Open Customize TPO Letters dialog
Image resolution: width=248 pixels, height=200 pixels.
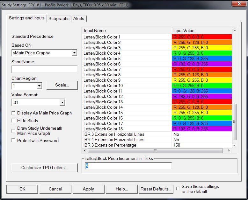click(44, 168)
